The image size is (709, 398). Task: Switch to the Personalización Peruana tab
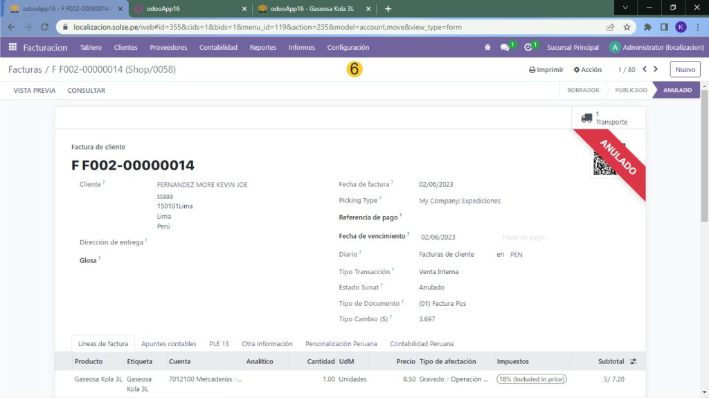pyautogui.click(x=341, y=344)
